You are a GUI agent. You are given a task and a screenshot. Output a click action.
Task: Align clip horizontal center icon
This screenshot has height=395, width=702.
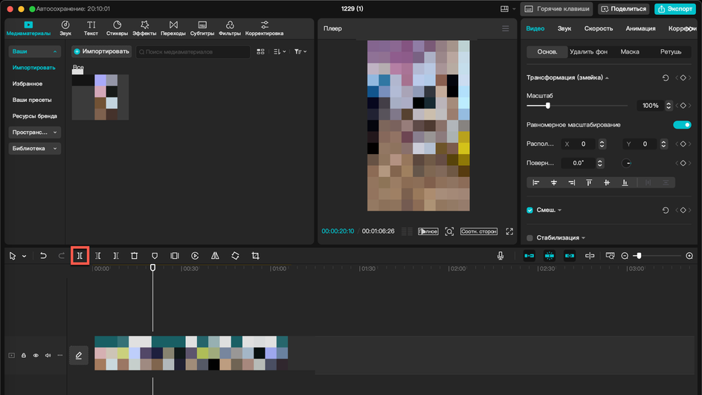tap(554, 183)
